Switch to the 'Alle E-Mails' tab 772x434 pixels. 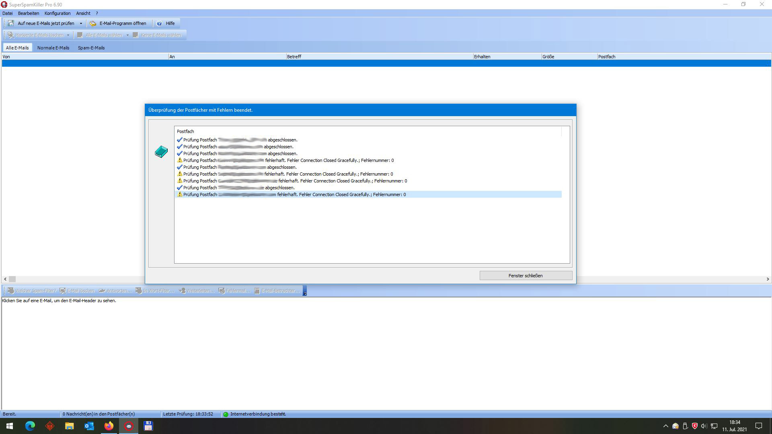coord(17,47)
